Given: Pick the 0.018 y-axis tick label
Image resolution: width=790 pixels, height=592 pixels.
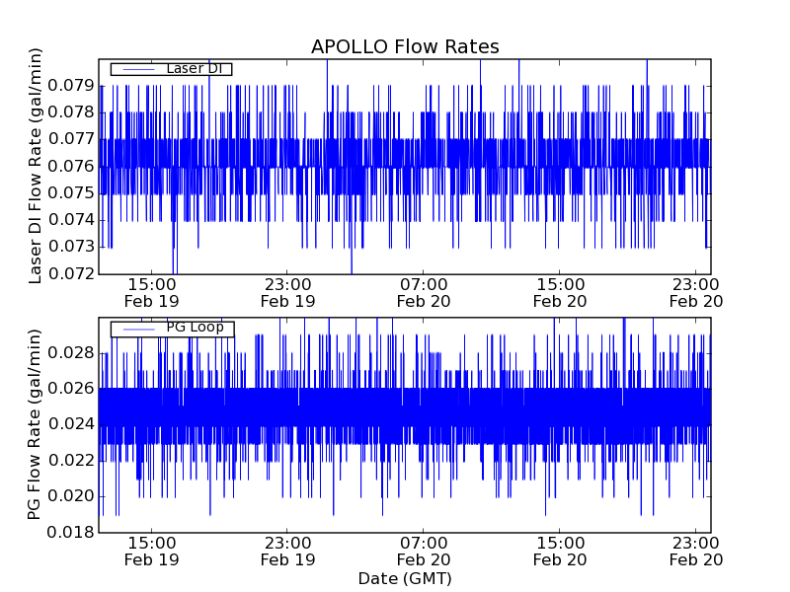Looking at the screenshot, I should pos(73,532).
